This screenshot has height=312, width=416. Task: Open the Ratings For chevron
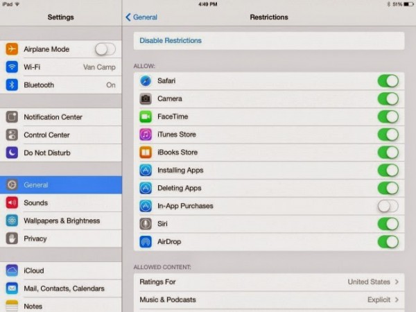coord(397,281)
